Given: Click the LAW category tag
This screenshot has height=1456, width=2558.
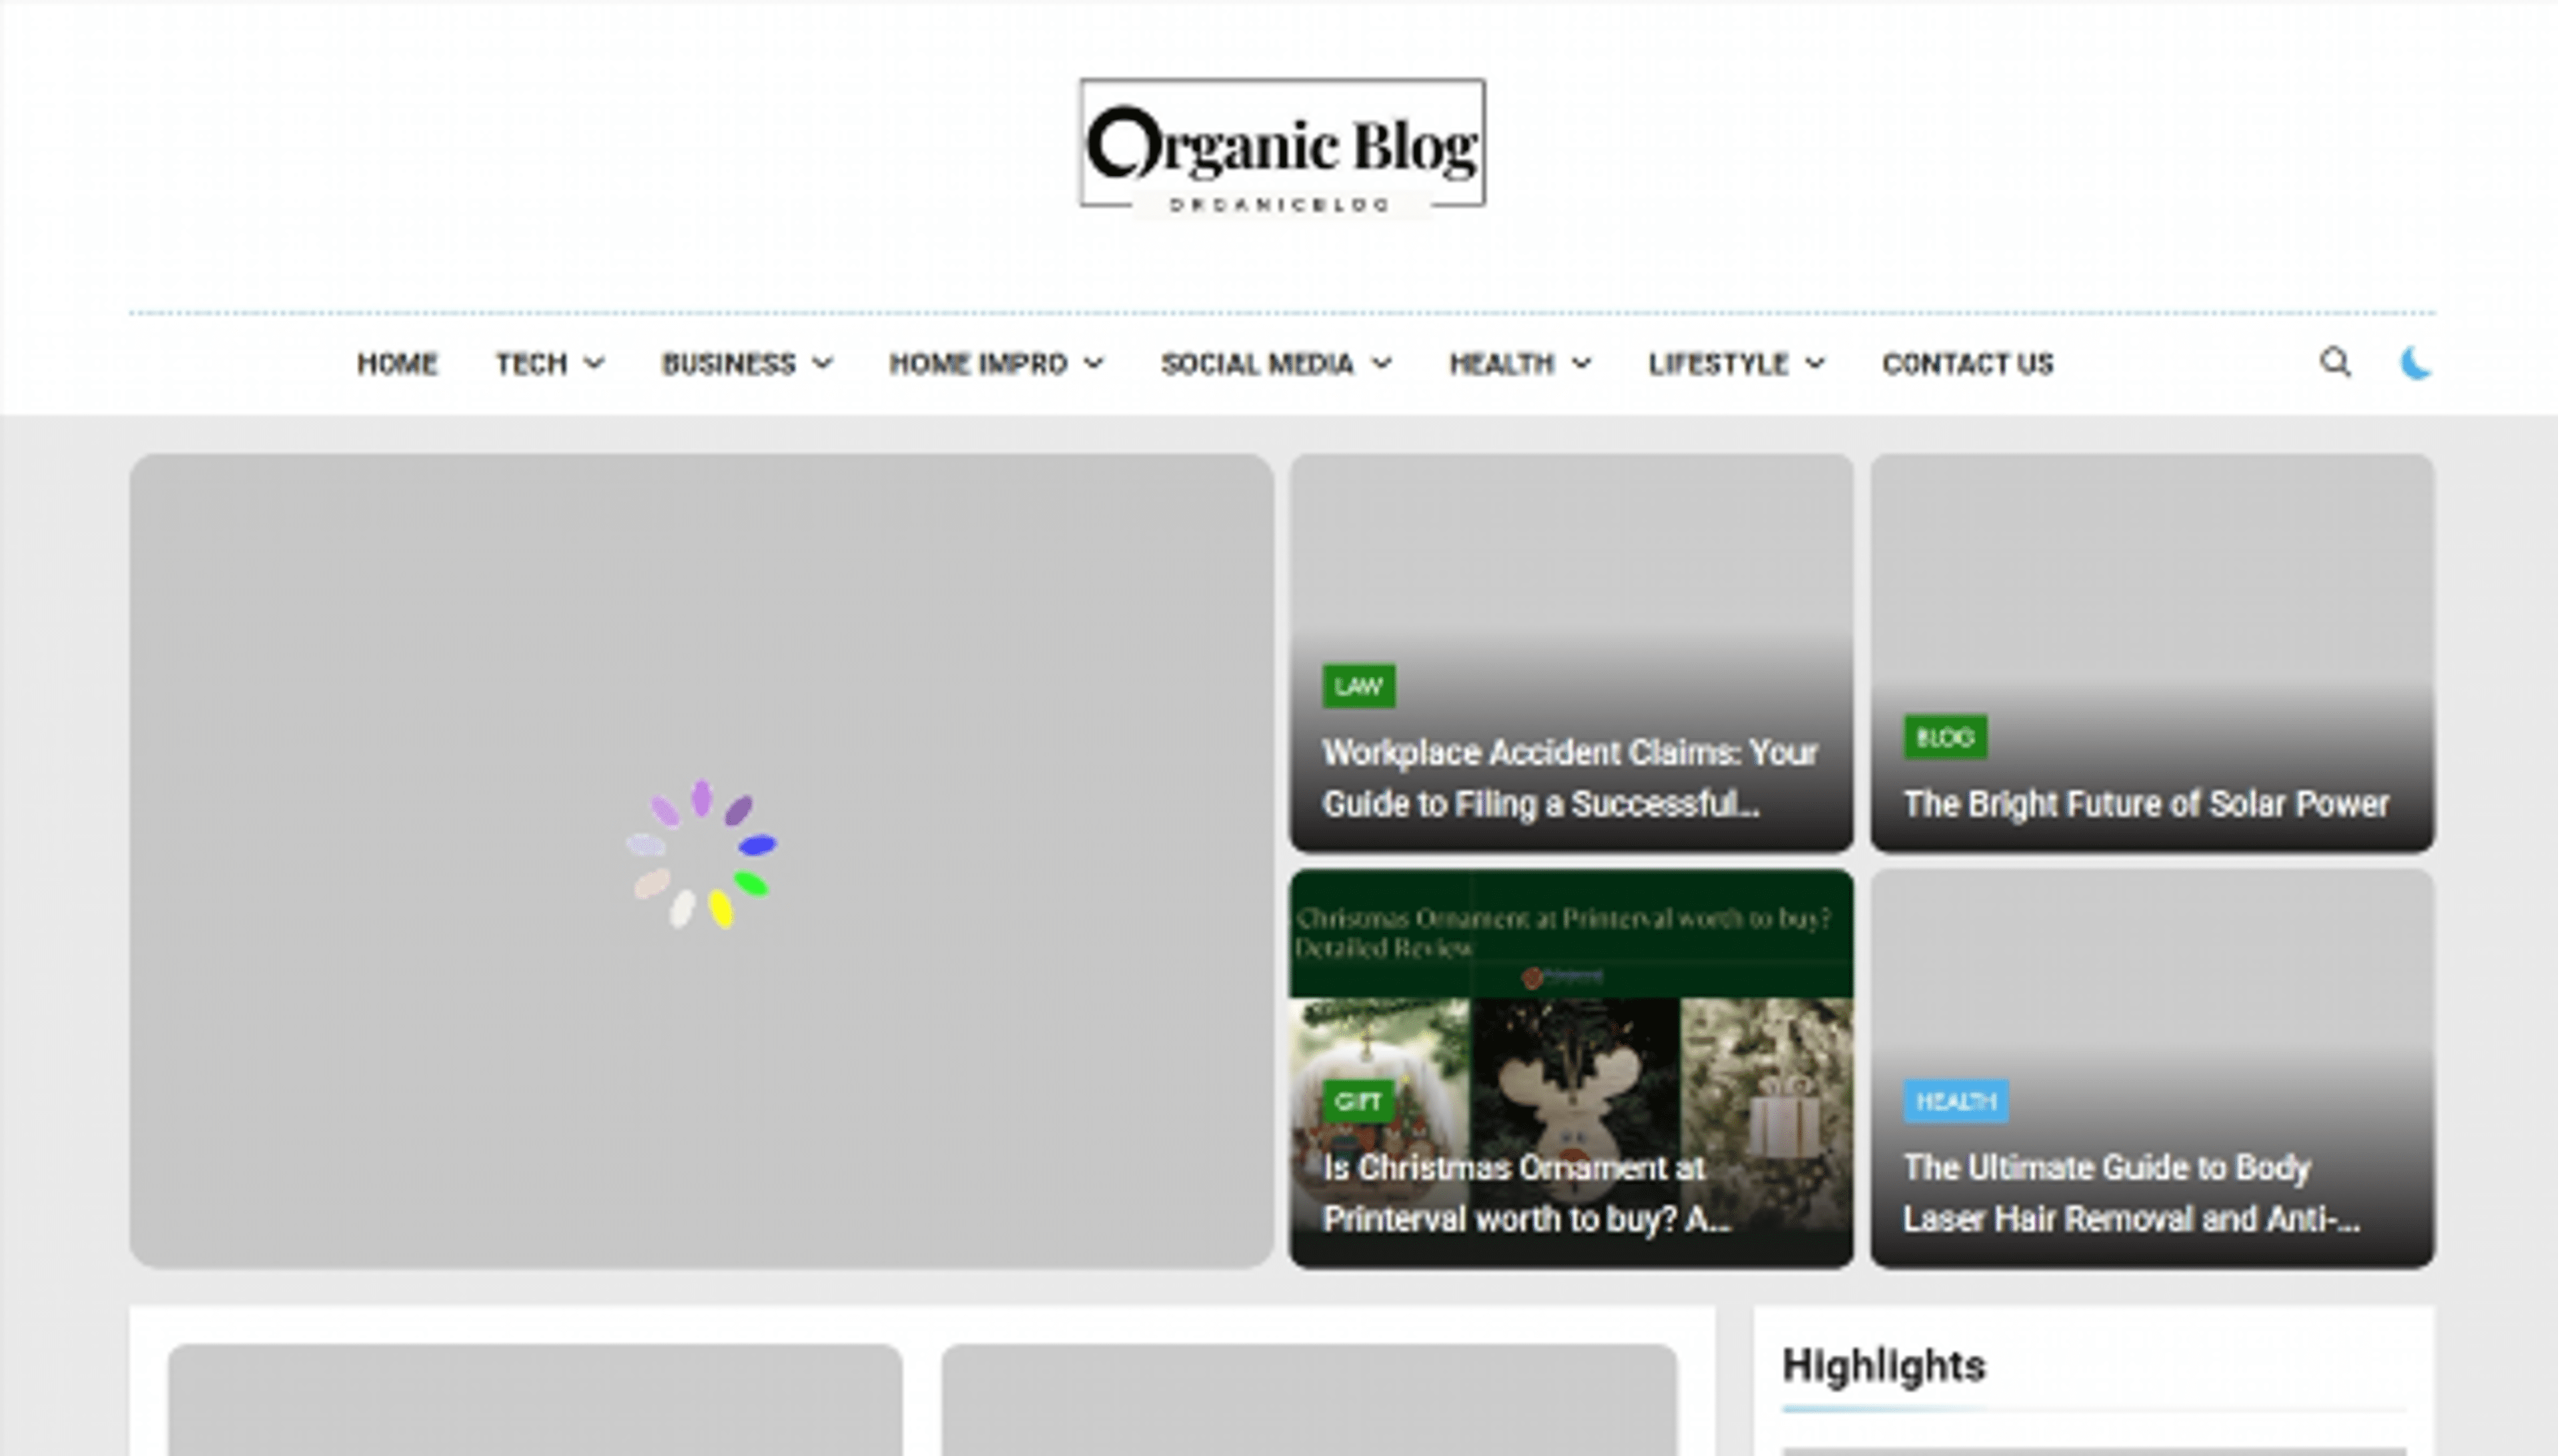Looking at the screenshot, I should 1358,686.
